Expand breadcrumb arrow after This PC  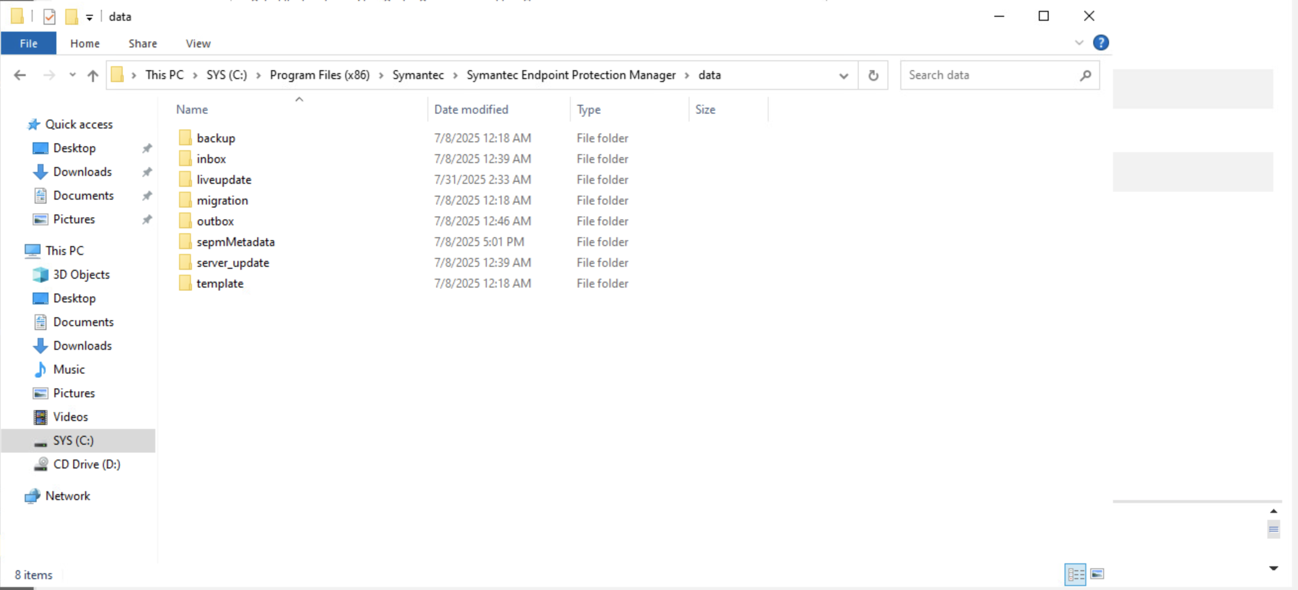click(195, 75)
